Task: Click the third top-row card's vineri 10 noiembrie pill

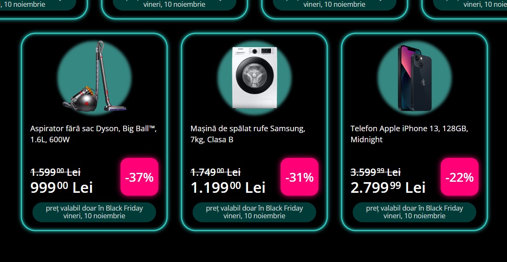Action: (334, 5)
